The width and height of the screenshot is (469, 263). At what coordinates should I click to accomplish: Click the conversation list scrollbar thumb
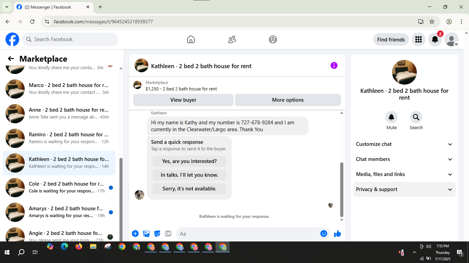pos(121,199)
